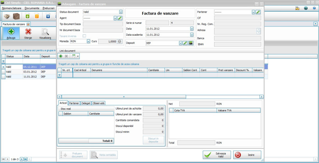Screen dimensions: 319x163
Task: Click the pencil edit icon beside Agent
Action: [x=120, y=18]
